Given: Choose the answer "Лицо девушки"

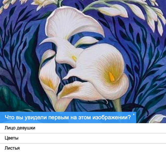Looking at the screenshot, I should pyautogui.click(x=83, y=128).
